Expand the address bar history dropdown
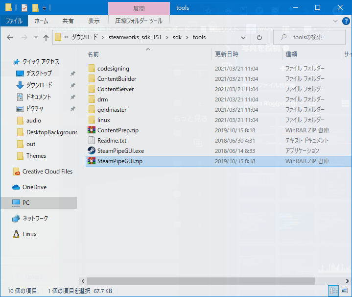The image size is (352, 297). (243, 38)
